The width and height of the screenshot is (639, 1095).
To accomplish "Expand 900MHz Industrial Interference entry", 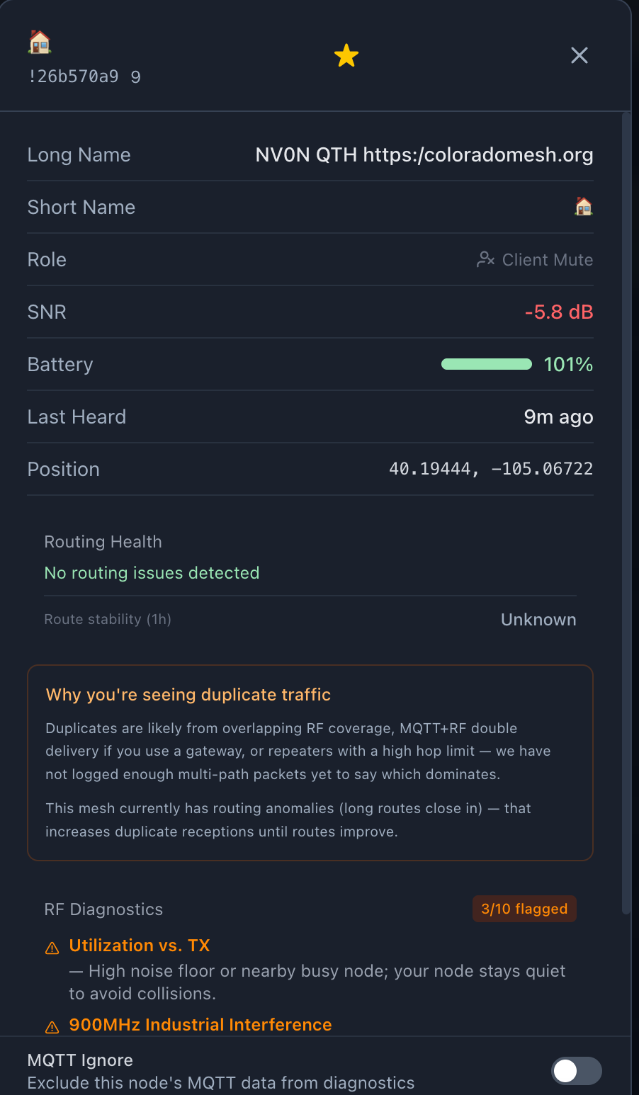I will [200, 1025].
